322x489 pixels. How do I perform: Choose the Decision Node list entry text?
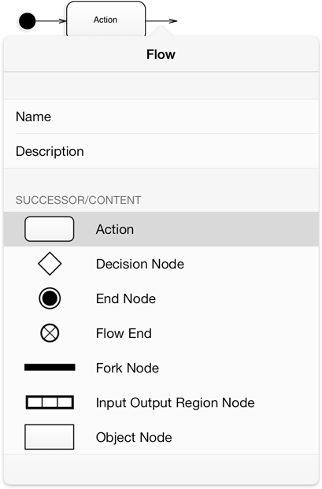[x=140, y=264]
